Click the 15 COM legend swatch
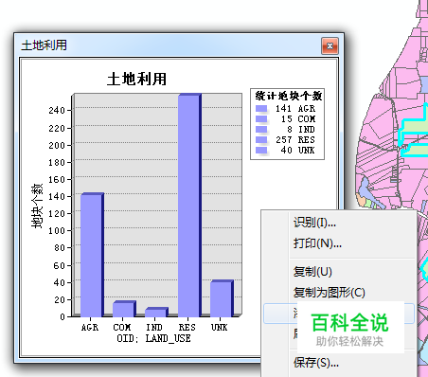The width and height of the screenshot is (428, 377). tap(261, 119)
